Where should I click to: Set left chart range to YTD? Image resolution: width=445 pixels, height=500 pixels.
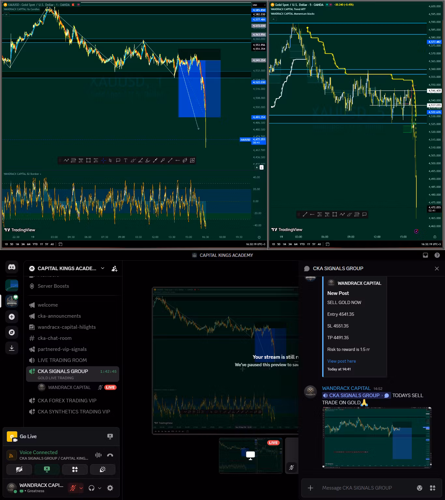(x=35, y=244)
